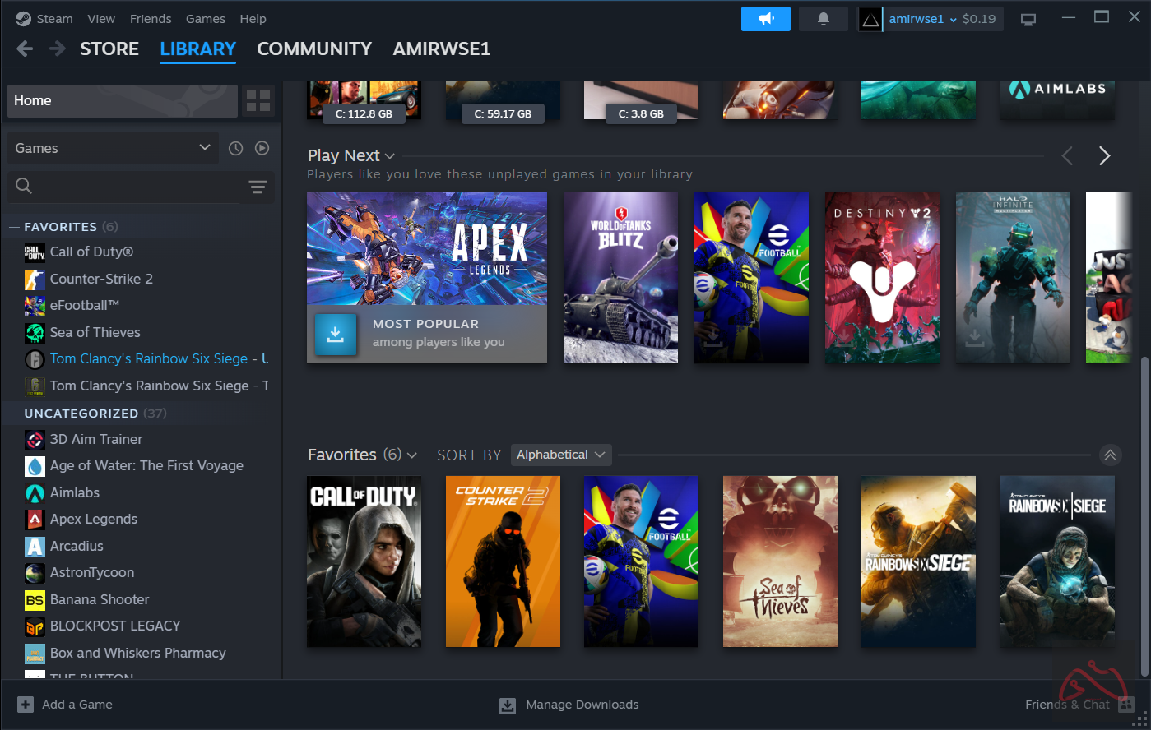Click the Apex Legends download icon
The width and height of the screenshot is (1151, 730).
coord(336,334)
